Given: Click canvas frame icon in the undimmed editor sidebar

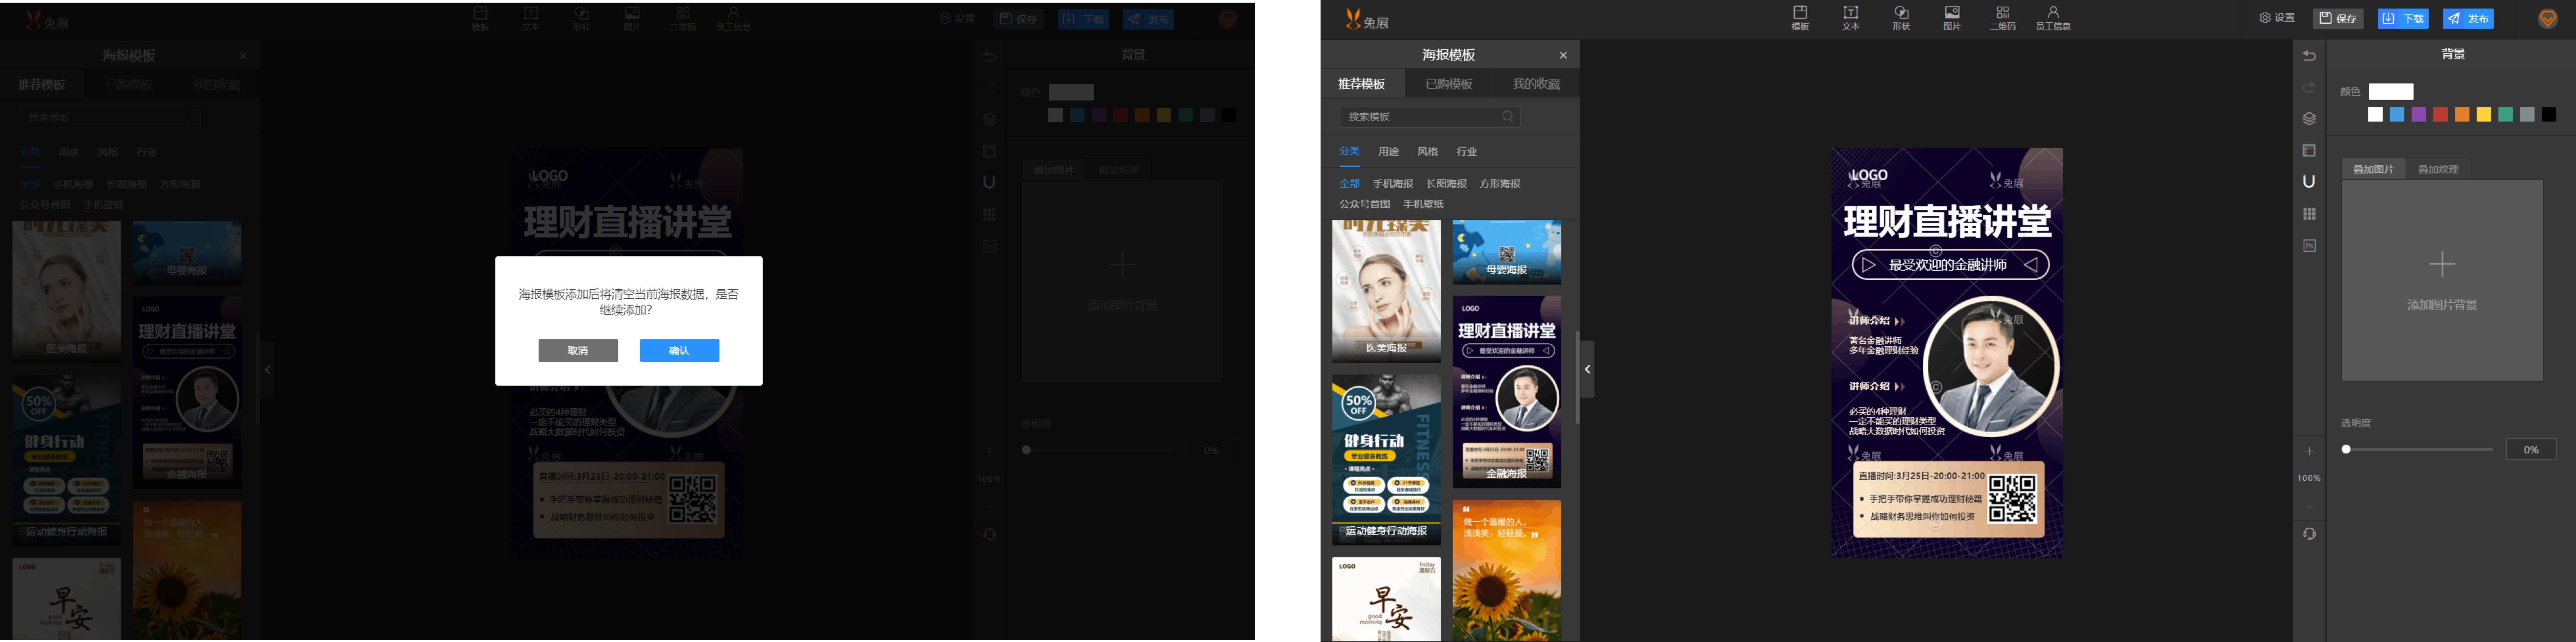Looking at the screenshot, I should click(2309, 151).
